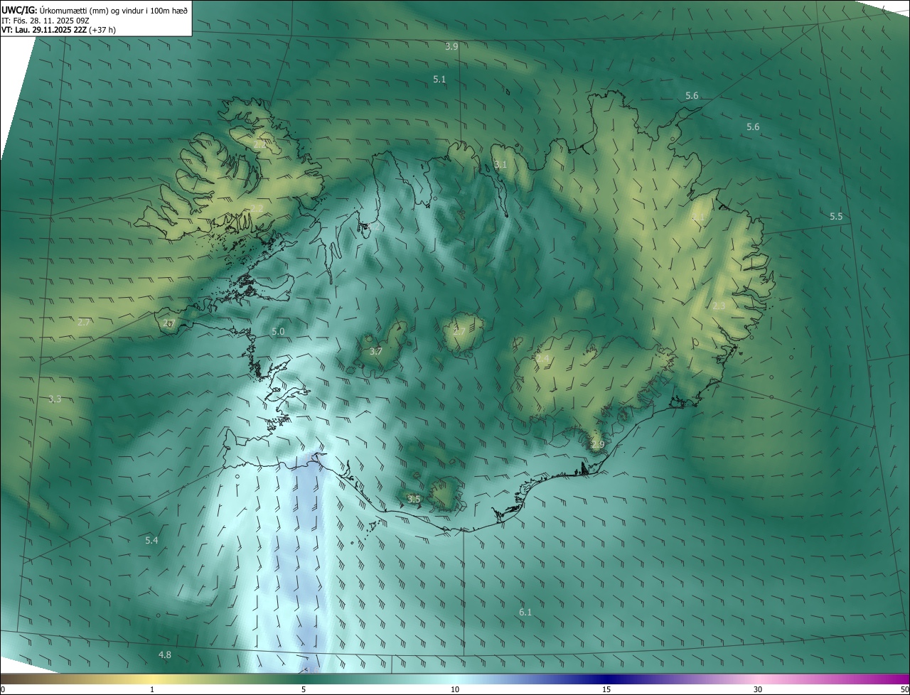
Task: Click the 'IT: Fös. 28. 11. 2025 09Z' line
Action: [45, 21]
